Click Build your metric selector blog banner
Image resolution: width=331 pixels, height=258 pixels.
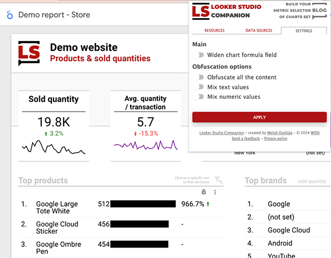(x=300, y=10)
